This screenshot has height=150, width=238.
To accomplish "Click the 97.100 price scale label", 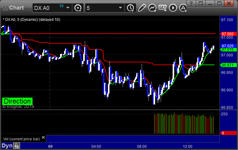I will pyautogui.click(x=227, y=20).
